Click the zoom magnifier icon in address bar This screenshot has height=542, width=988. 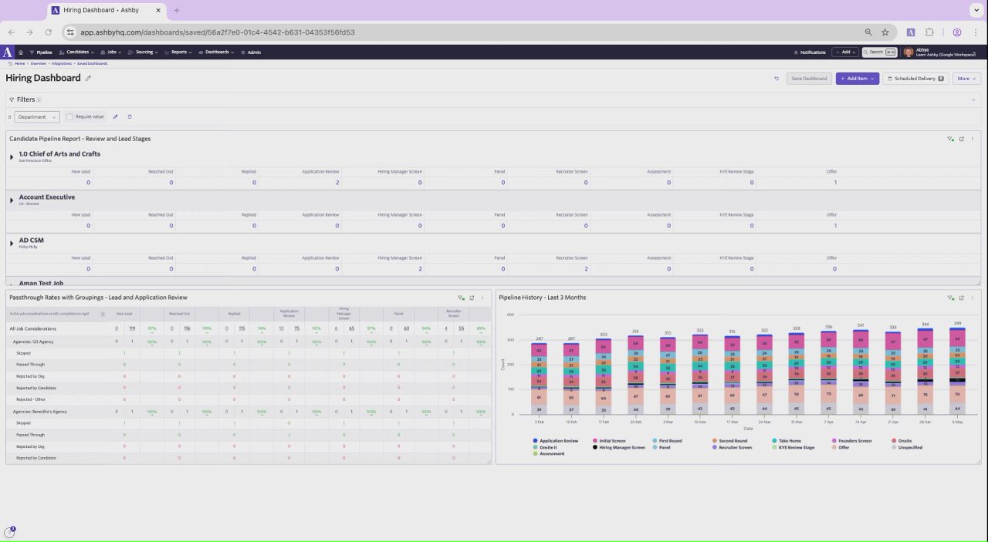point(868,32)
